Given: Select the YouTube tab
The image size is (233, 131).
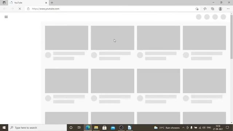Looking at the screenshot, I should pyautogui.click(x=28, y=3).
